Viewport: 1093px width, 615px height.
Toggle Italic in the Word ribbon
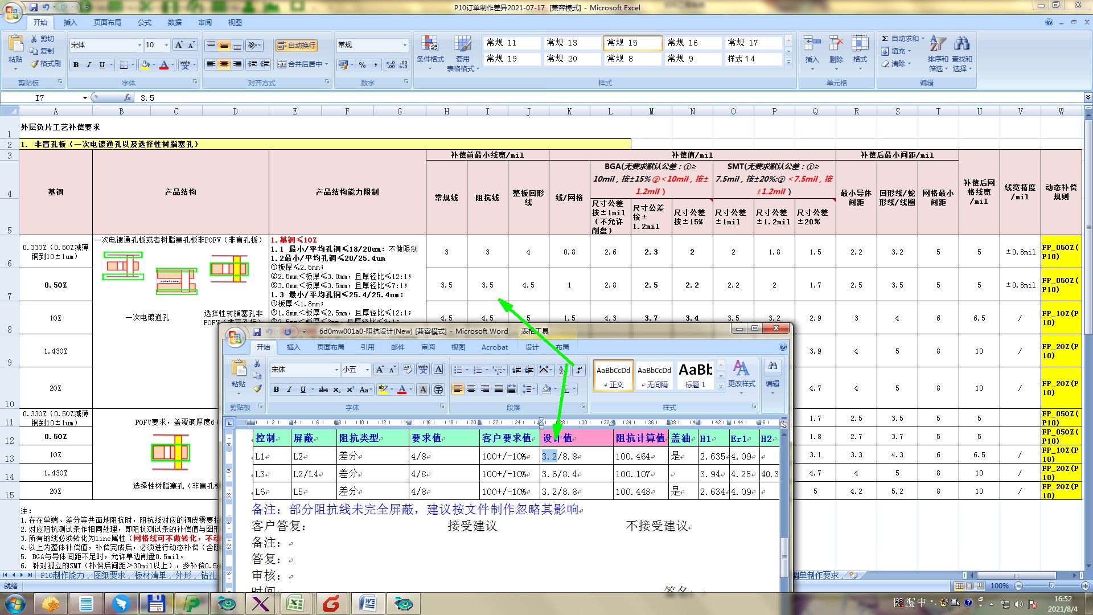coord(289,389)
